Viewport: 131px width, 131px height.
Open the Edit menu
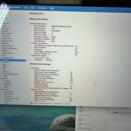[33, 8]
